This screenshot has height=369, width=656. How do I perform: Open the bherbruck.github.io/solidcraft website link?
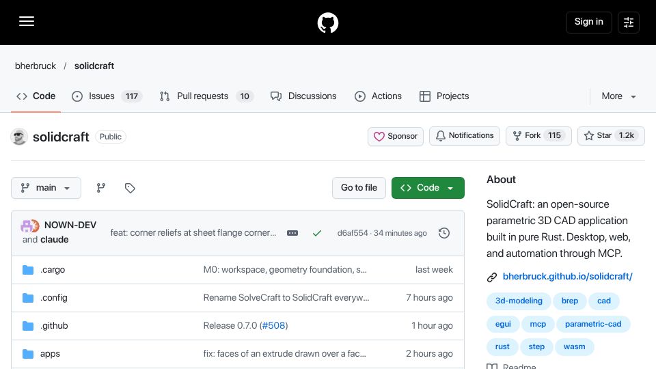tap(567, 277)
